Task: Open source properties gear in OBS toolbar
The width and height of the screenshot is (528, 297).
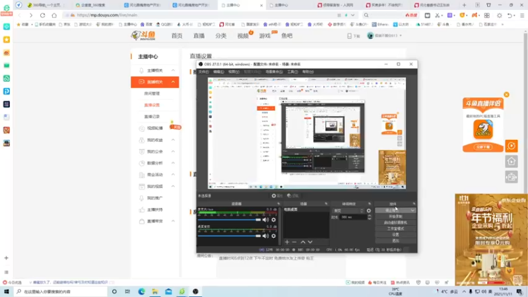Action: coord(277,195)
